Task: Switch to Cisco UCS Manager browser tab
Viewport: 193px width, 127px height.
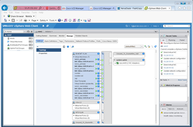Action: [75, 8]
